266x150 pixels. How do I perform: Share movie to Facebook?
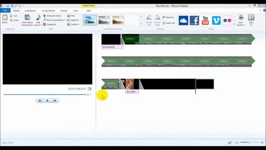coord(194,20)
